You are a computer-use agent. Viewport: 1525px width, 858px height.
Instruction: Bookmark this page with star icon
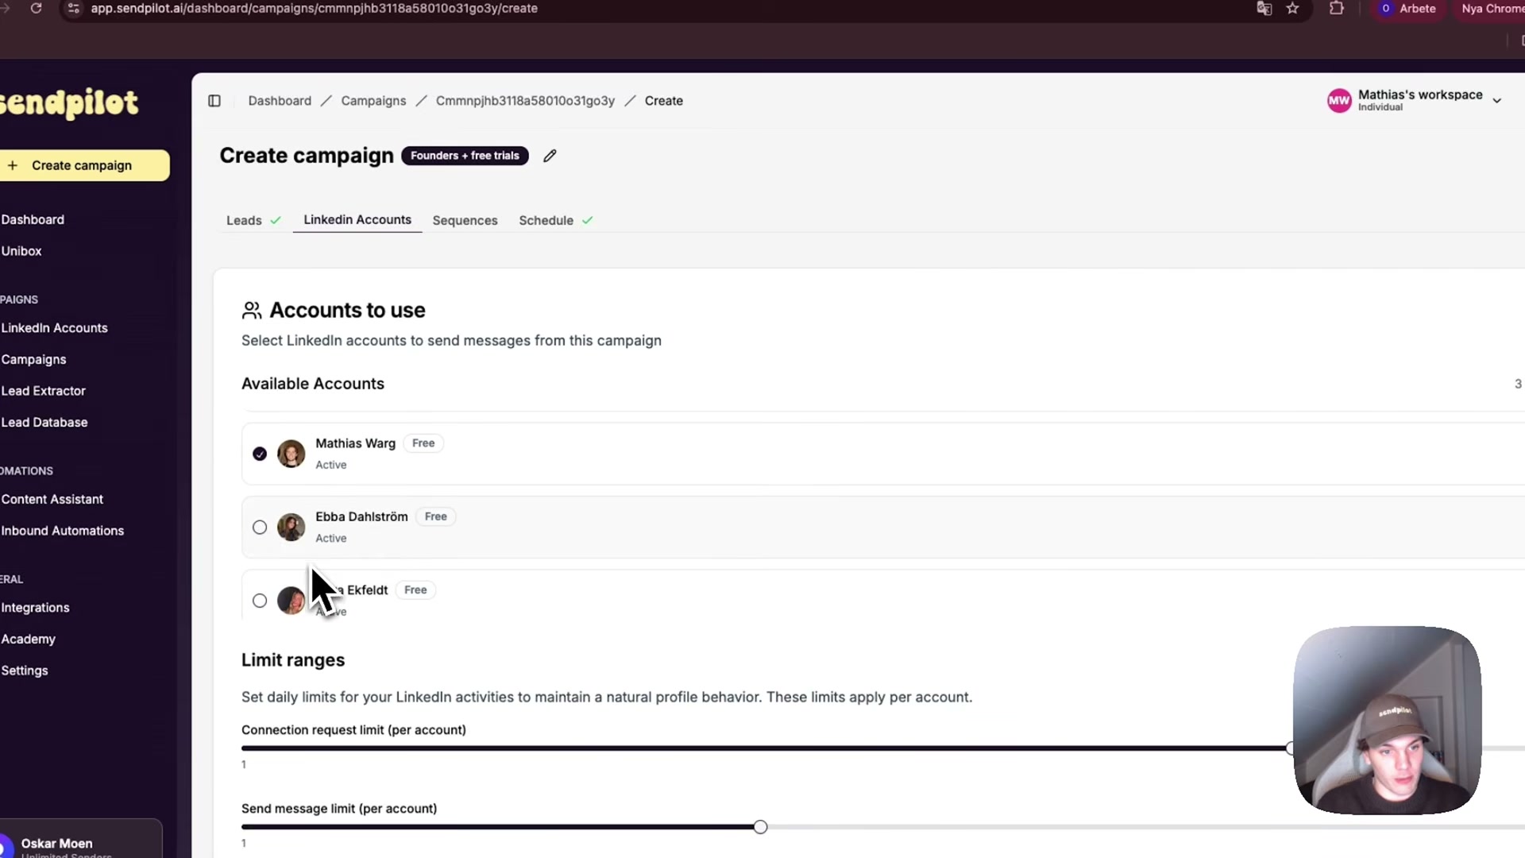[1292, 8]
